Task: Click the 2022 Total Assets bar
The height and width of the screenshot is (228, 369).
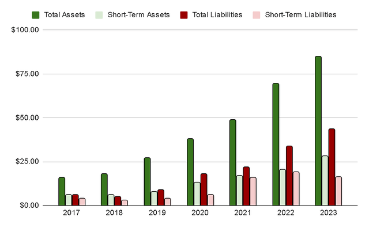Action: pyautogui.click(x=276, y=145)
